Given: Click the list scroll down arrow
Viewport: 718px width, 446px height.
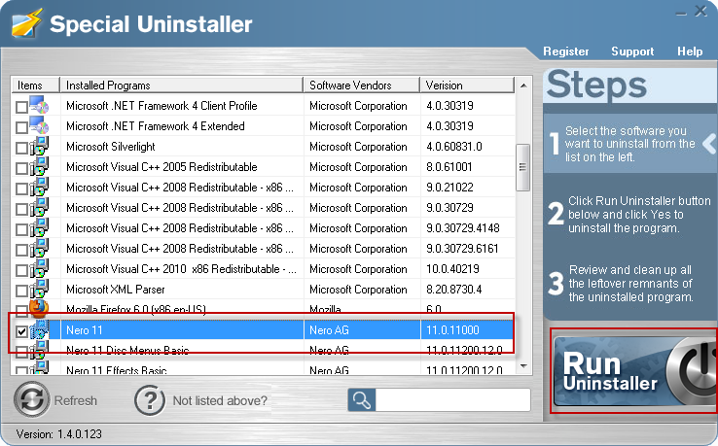Looking at the screenshot, I should [523, 366].
